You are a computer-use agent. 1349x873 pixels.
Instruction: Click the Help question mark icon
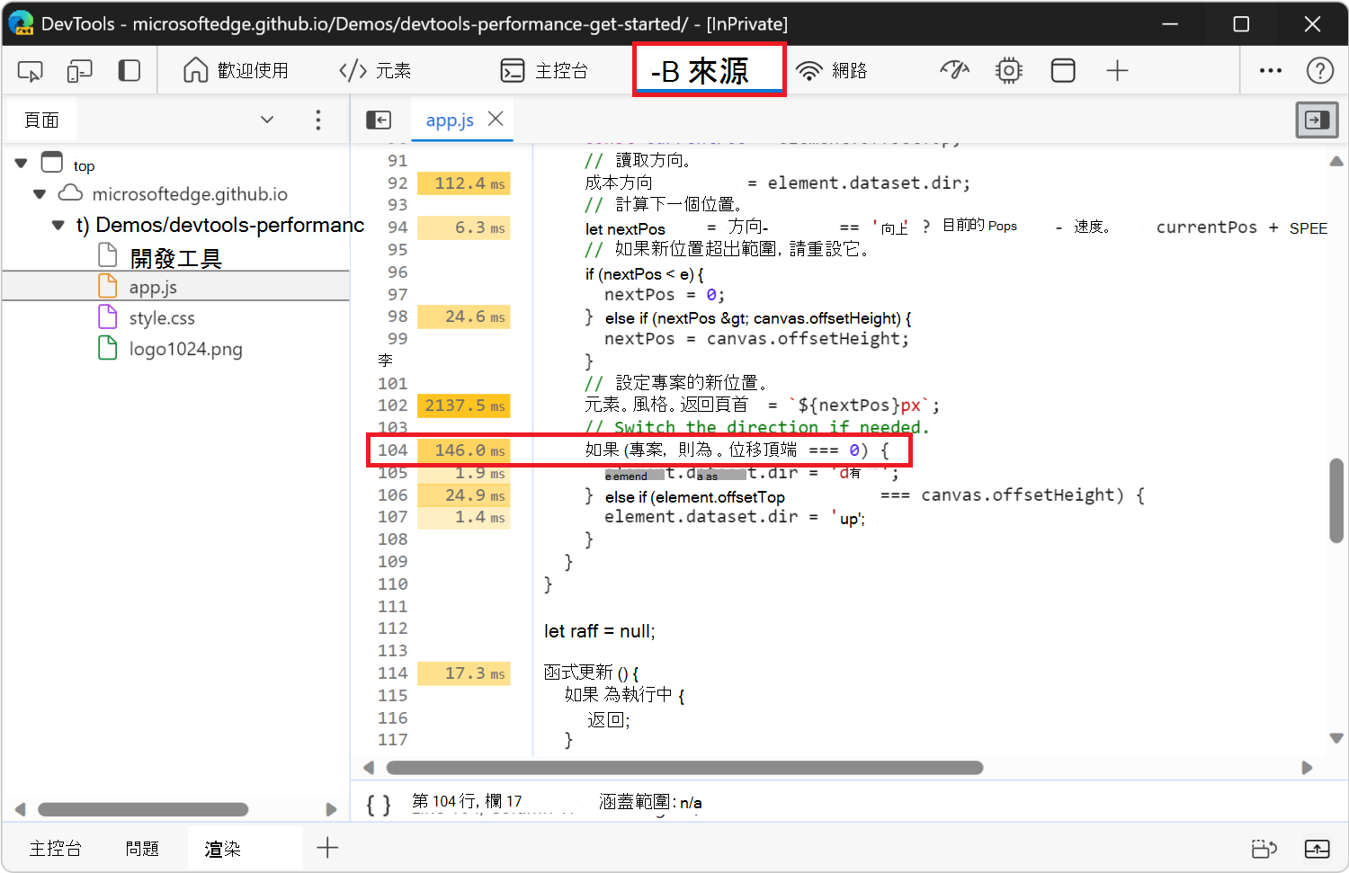coord(1319,71)
